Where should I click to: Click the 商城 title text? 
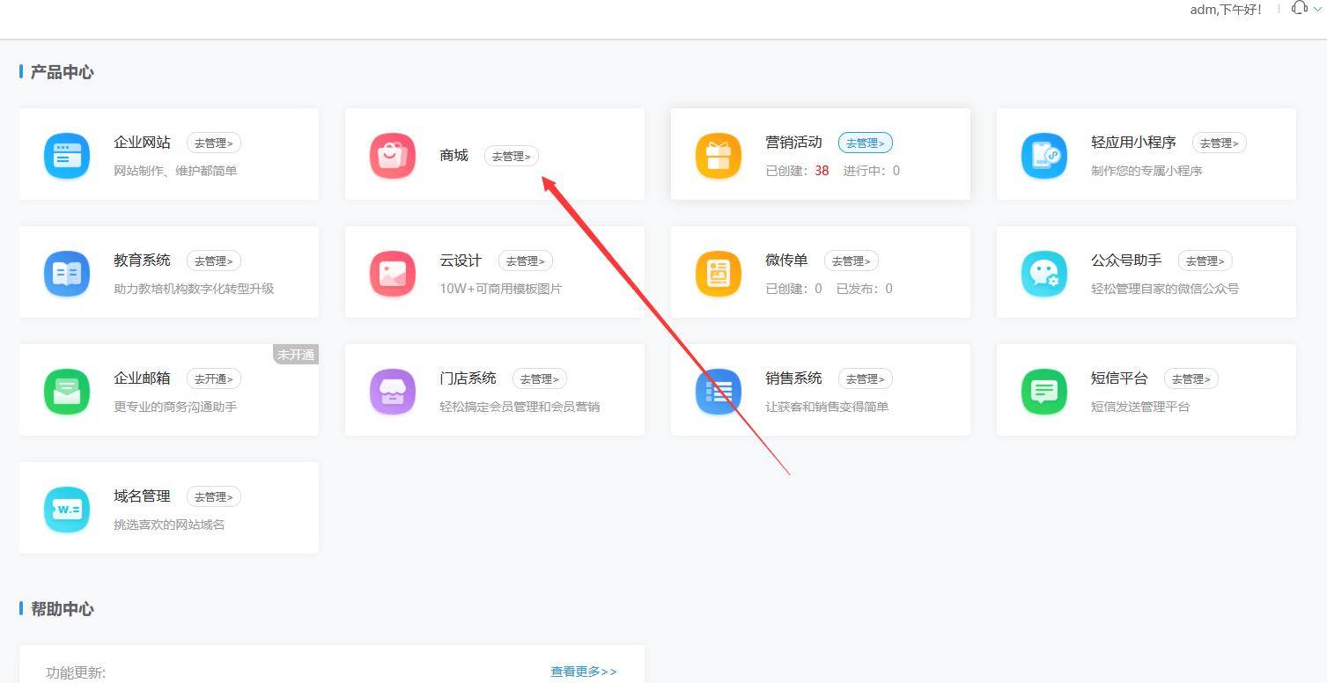click(453, 155)
